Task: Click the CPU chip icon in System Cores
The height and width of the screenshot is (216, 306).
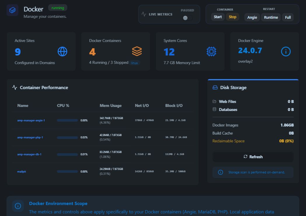Action: click(211, 51)
